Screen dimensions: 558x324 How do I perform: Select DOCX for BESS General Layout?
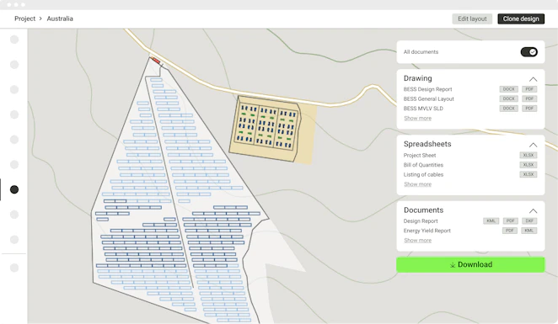508,98
